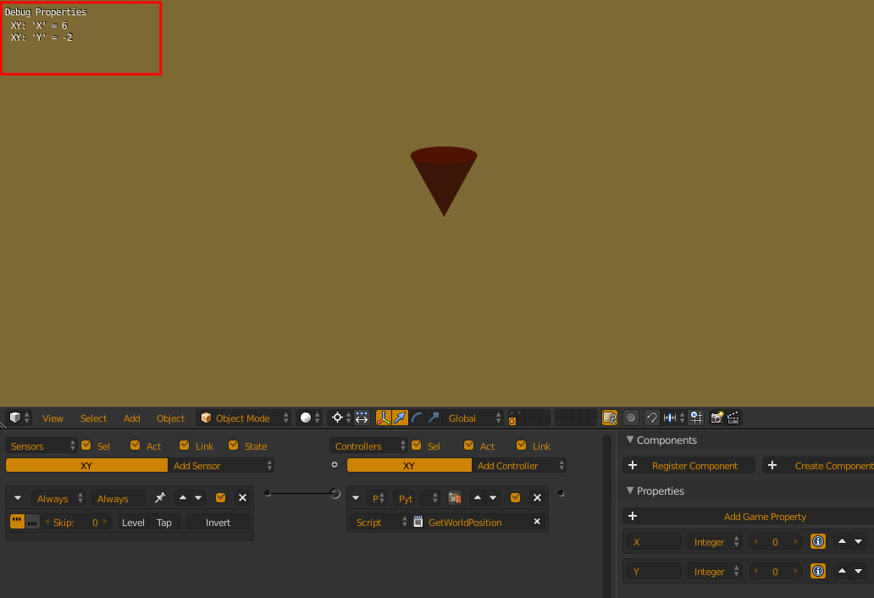Toggle the controller priority bookmark icon

(455, 498)
